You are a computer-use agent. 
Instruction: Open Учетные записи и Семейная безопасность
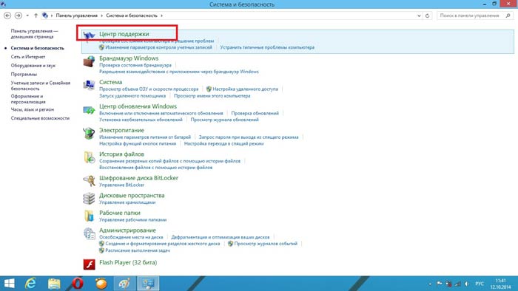coord(40,86)
